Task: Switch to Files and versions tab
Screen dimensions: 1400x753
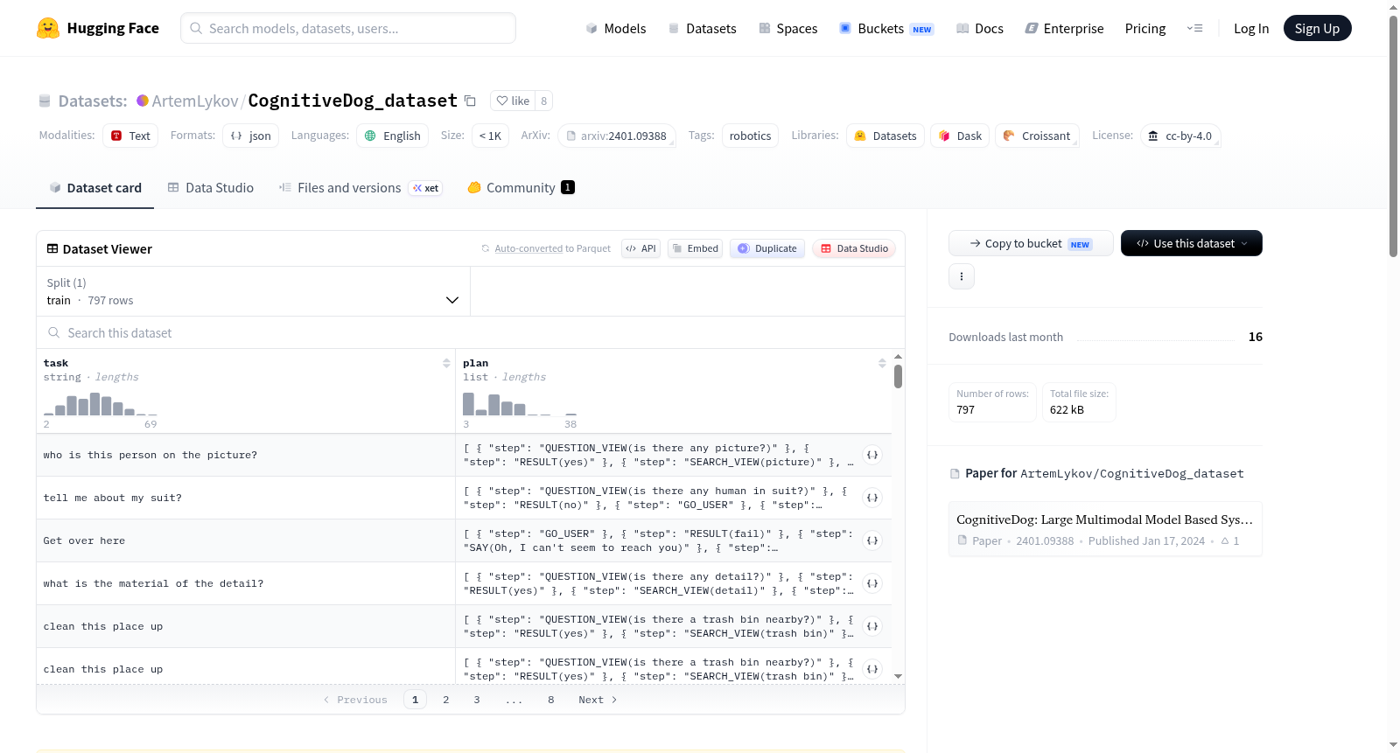Action: point(360,187)
